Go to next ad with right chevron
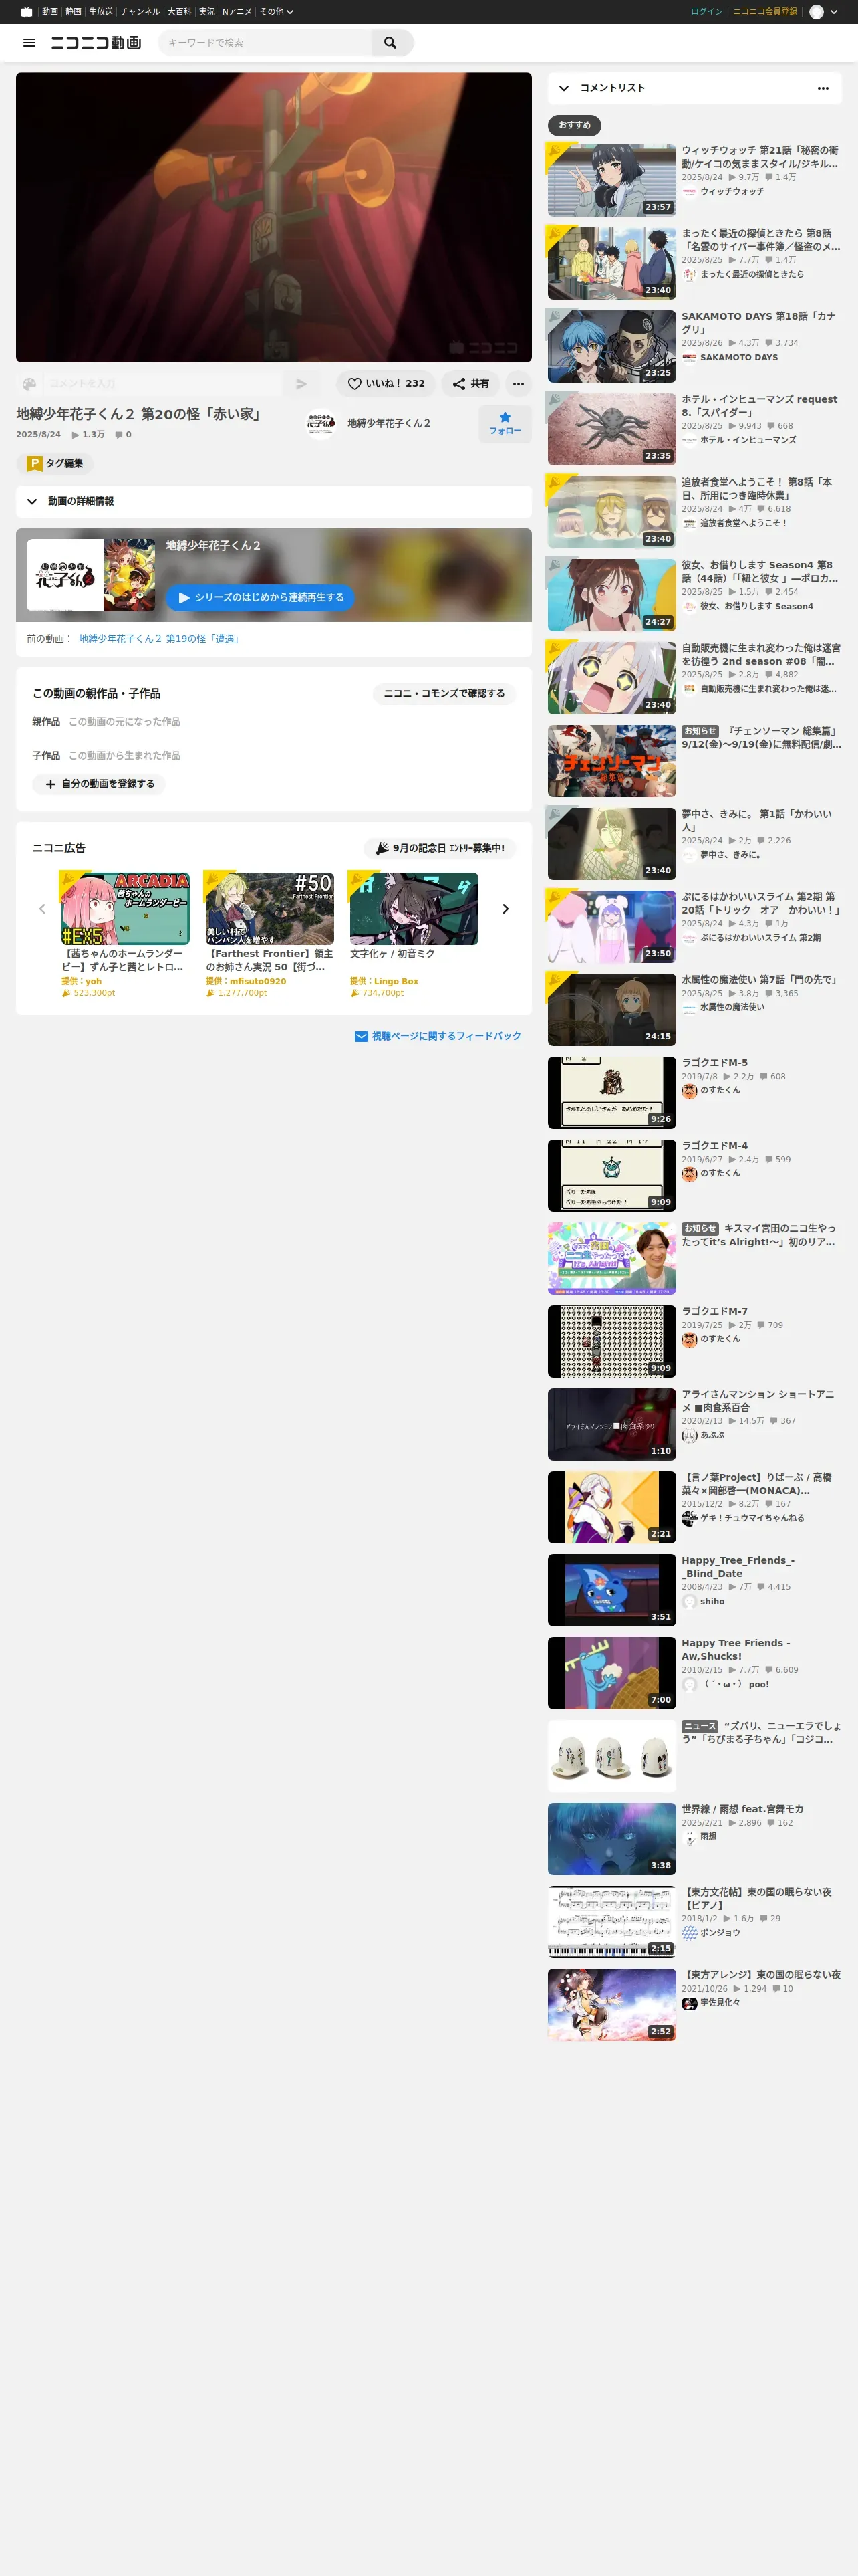This screenshot has height=2576, width=858. coord(505,909)
